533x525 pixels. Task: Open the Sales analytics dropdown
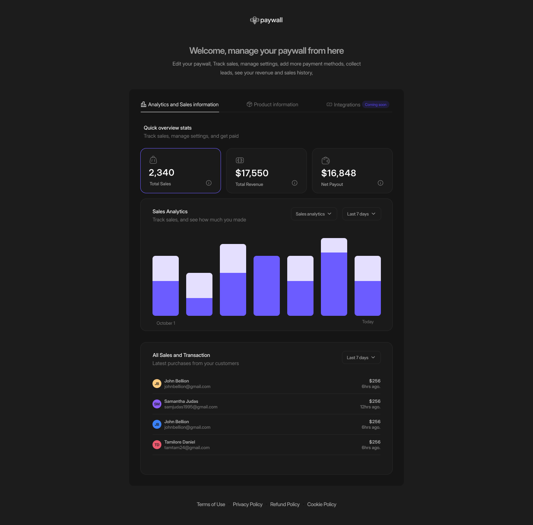[x=314, y=214]
